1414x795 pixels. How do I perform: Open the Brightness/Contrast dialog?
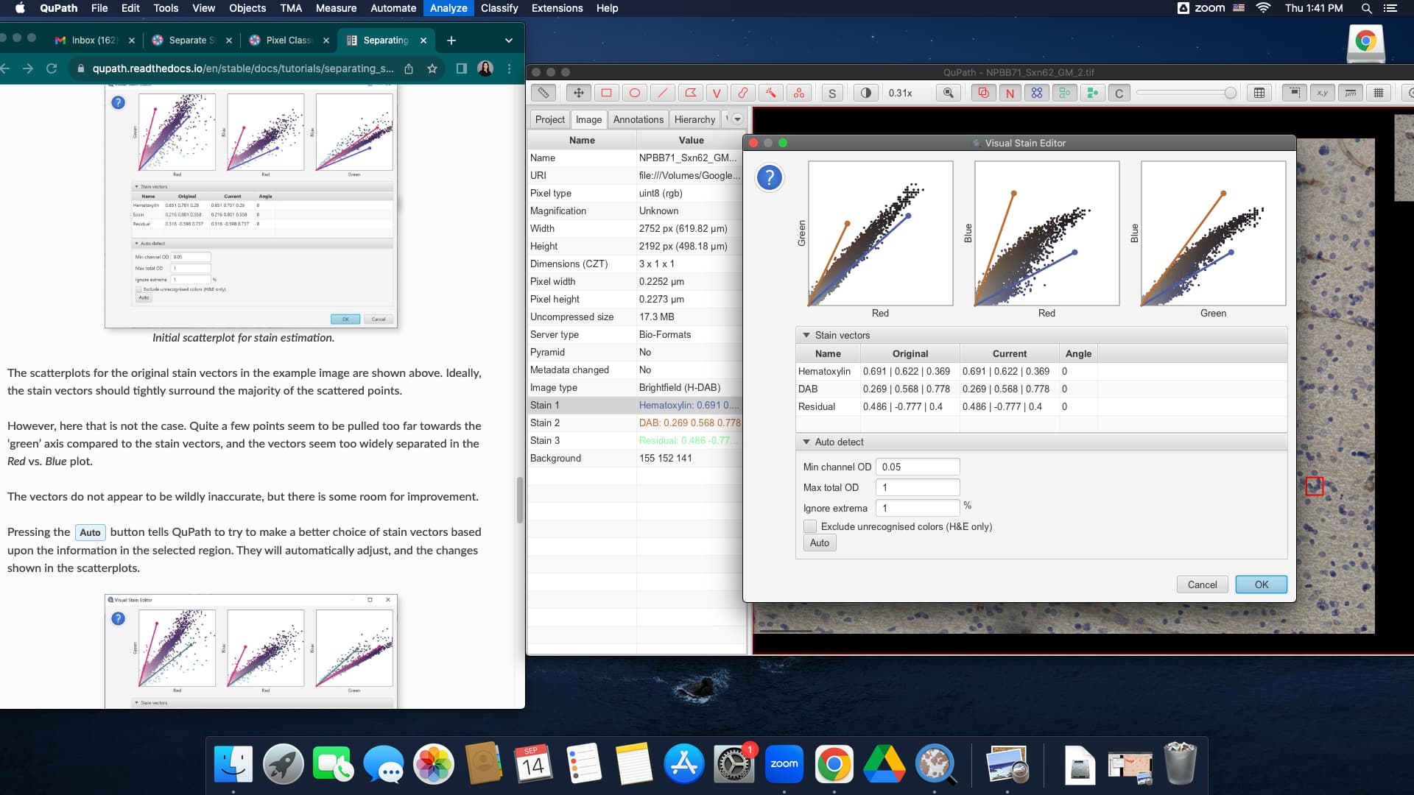(x=866, y=93)
